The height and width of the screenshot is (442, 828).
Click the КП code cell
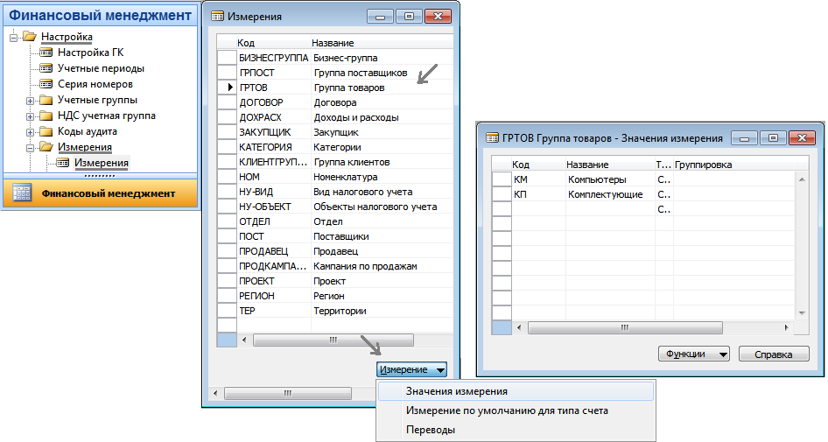coord(538,194)
